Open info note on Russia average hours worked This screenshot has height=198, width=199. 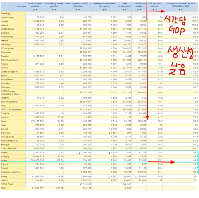pyautogui.click(x=109, y=177)
